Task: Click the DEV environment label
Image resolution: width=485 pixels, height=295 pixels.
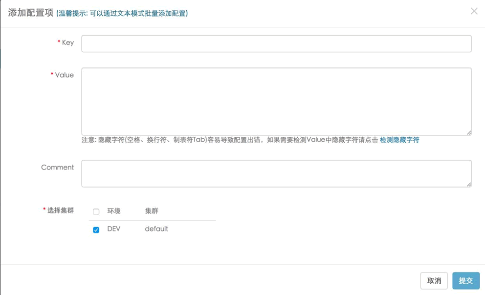Action: 113,229
